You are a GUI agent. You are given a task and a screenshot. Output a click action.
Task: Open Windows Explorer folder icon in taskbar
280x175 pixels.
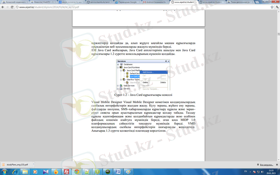coord(25,171)
